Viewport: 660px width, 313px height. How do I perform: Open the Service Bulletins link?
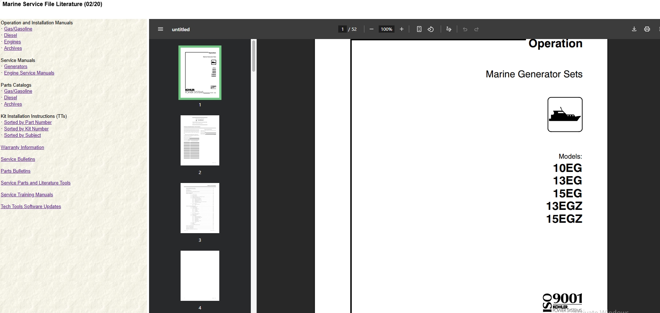tap(18, 159)
